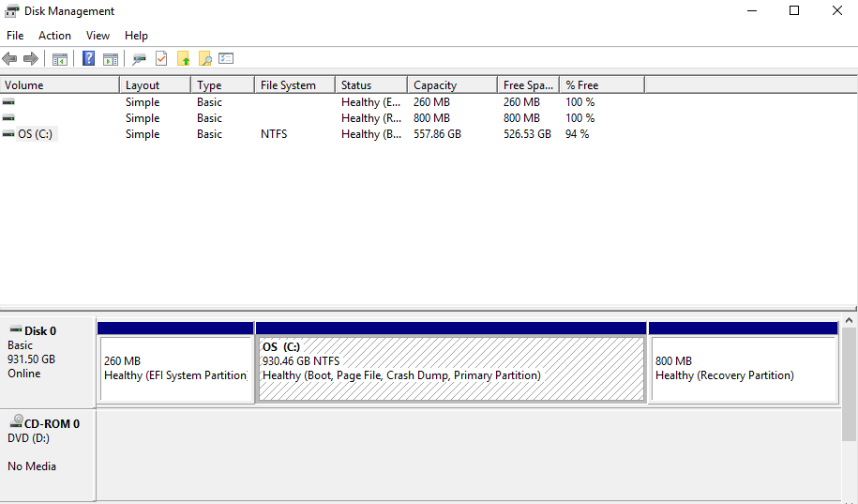Click the document with red checkmark icon
The height and width of the screenshot is (504, 858).
[x=161, y=58]
